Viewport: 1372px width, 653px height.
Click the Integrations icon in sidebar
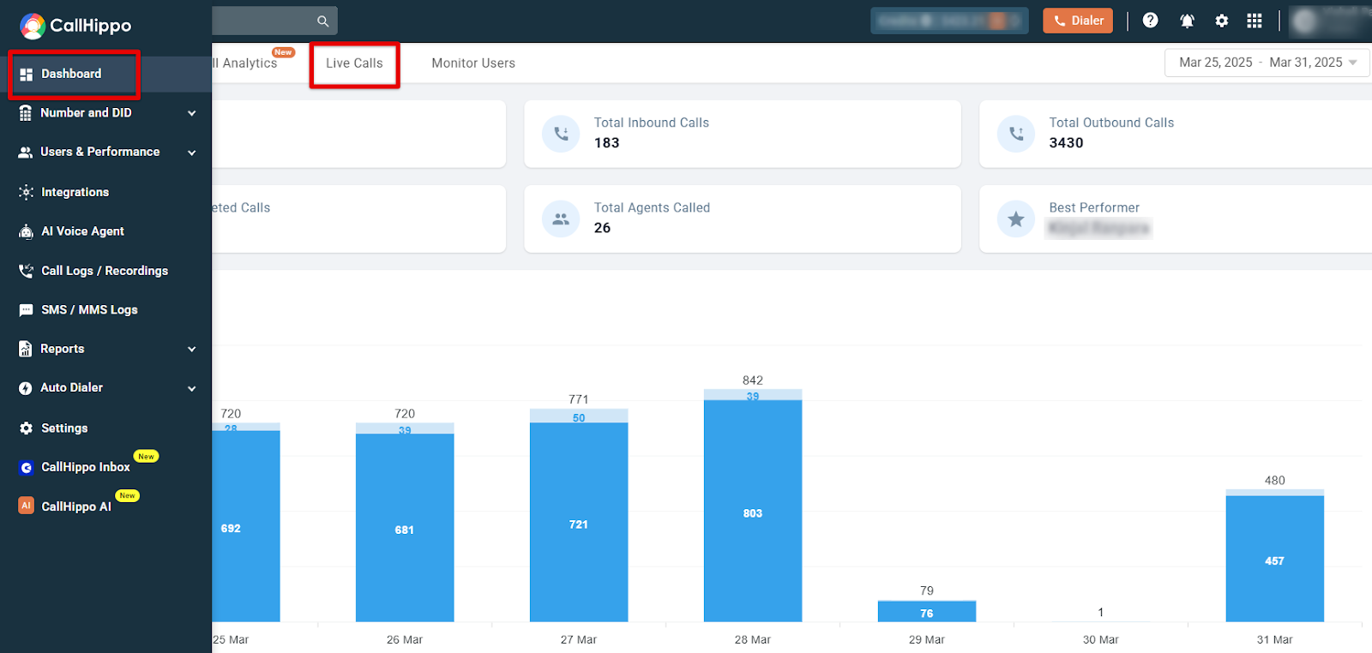tap(26, 192)
